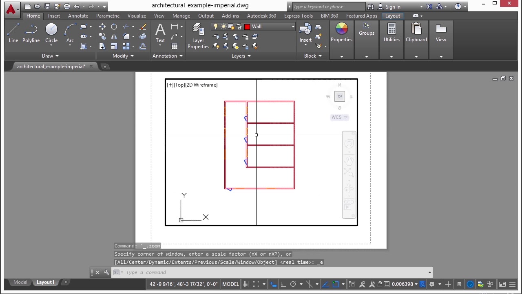Screen dimensions: 522x294
Task: Click the binoculars search icon
Action: pyautogui.click(x=371, y=7)
